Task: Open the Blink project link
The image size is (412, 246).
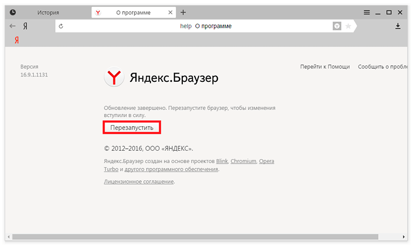Action: (222, 161)
